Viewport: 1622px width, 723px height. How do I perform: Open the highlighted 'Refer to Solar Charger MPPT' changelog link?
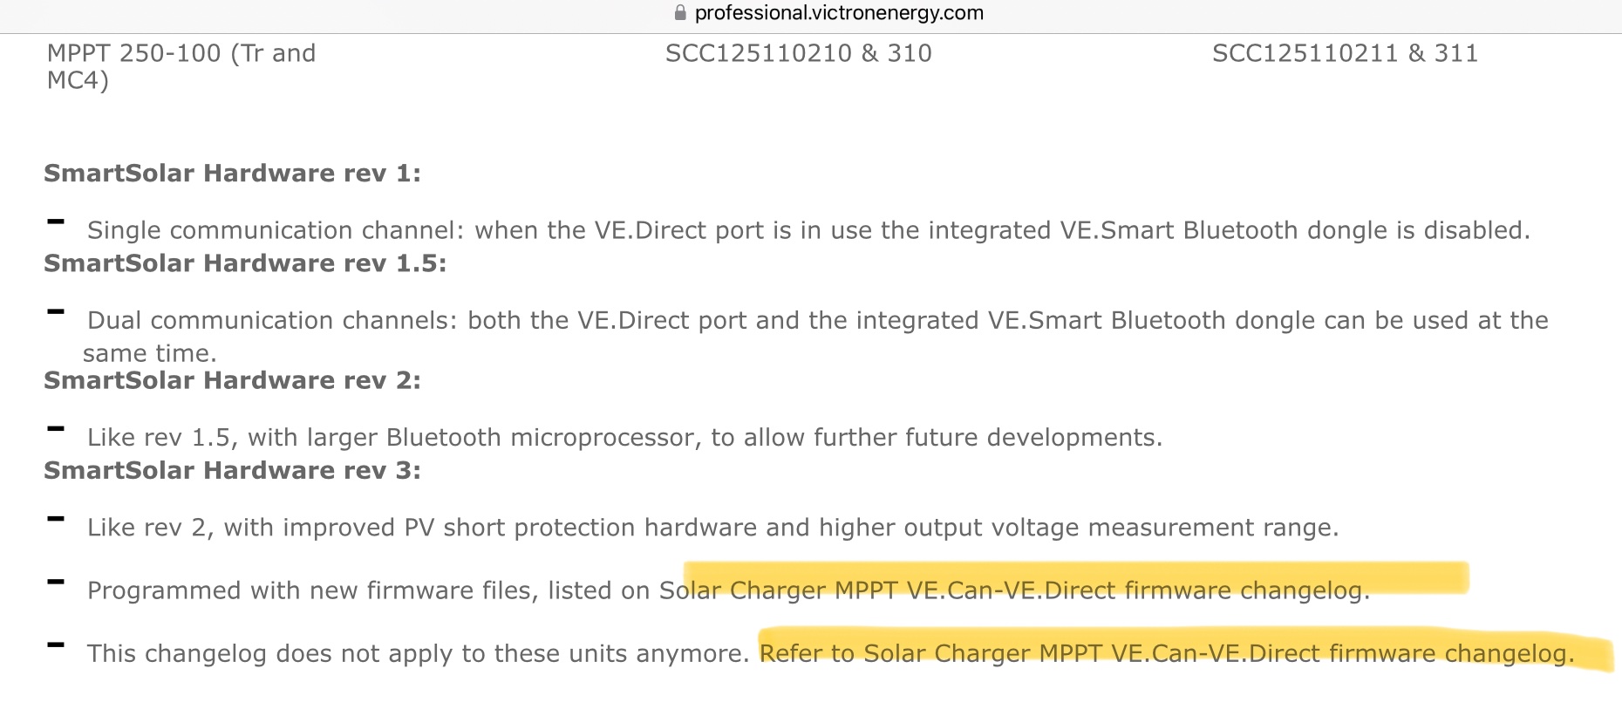[x=1167, y=653]
